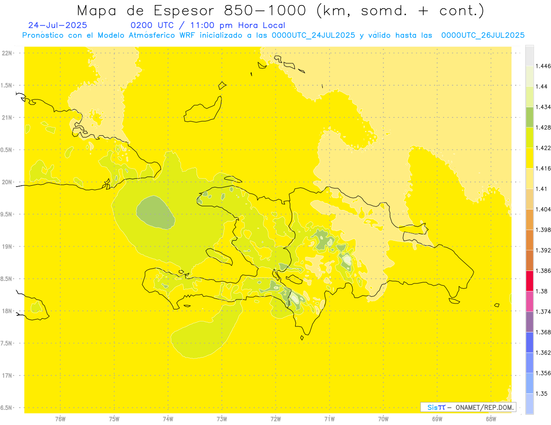
Task: Click the dark green oval west of Haiti
Action: click(x=155, y=212)
